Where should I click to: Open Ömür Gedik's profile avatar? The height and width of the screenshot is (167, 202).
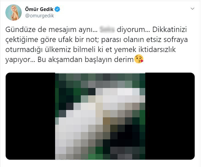click(13, 12)
